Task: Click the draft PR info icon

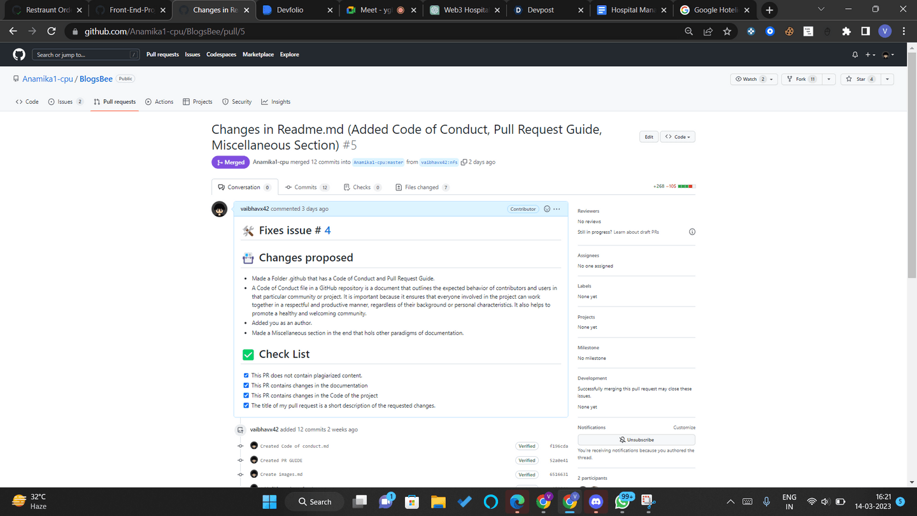Action: click(x=692, y=232)
